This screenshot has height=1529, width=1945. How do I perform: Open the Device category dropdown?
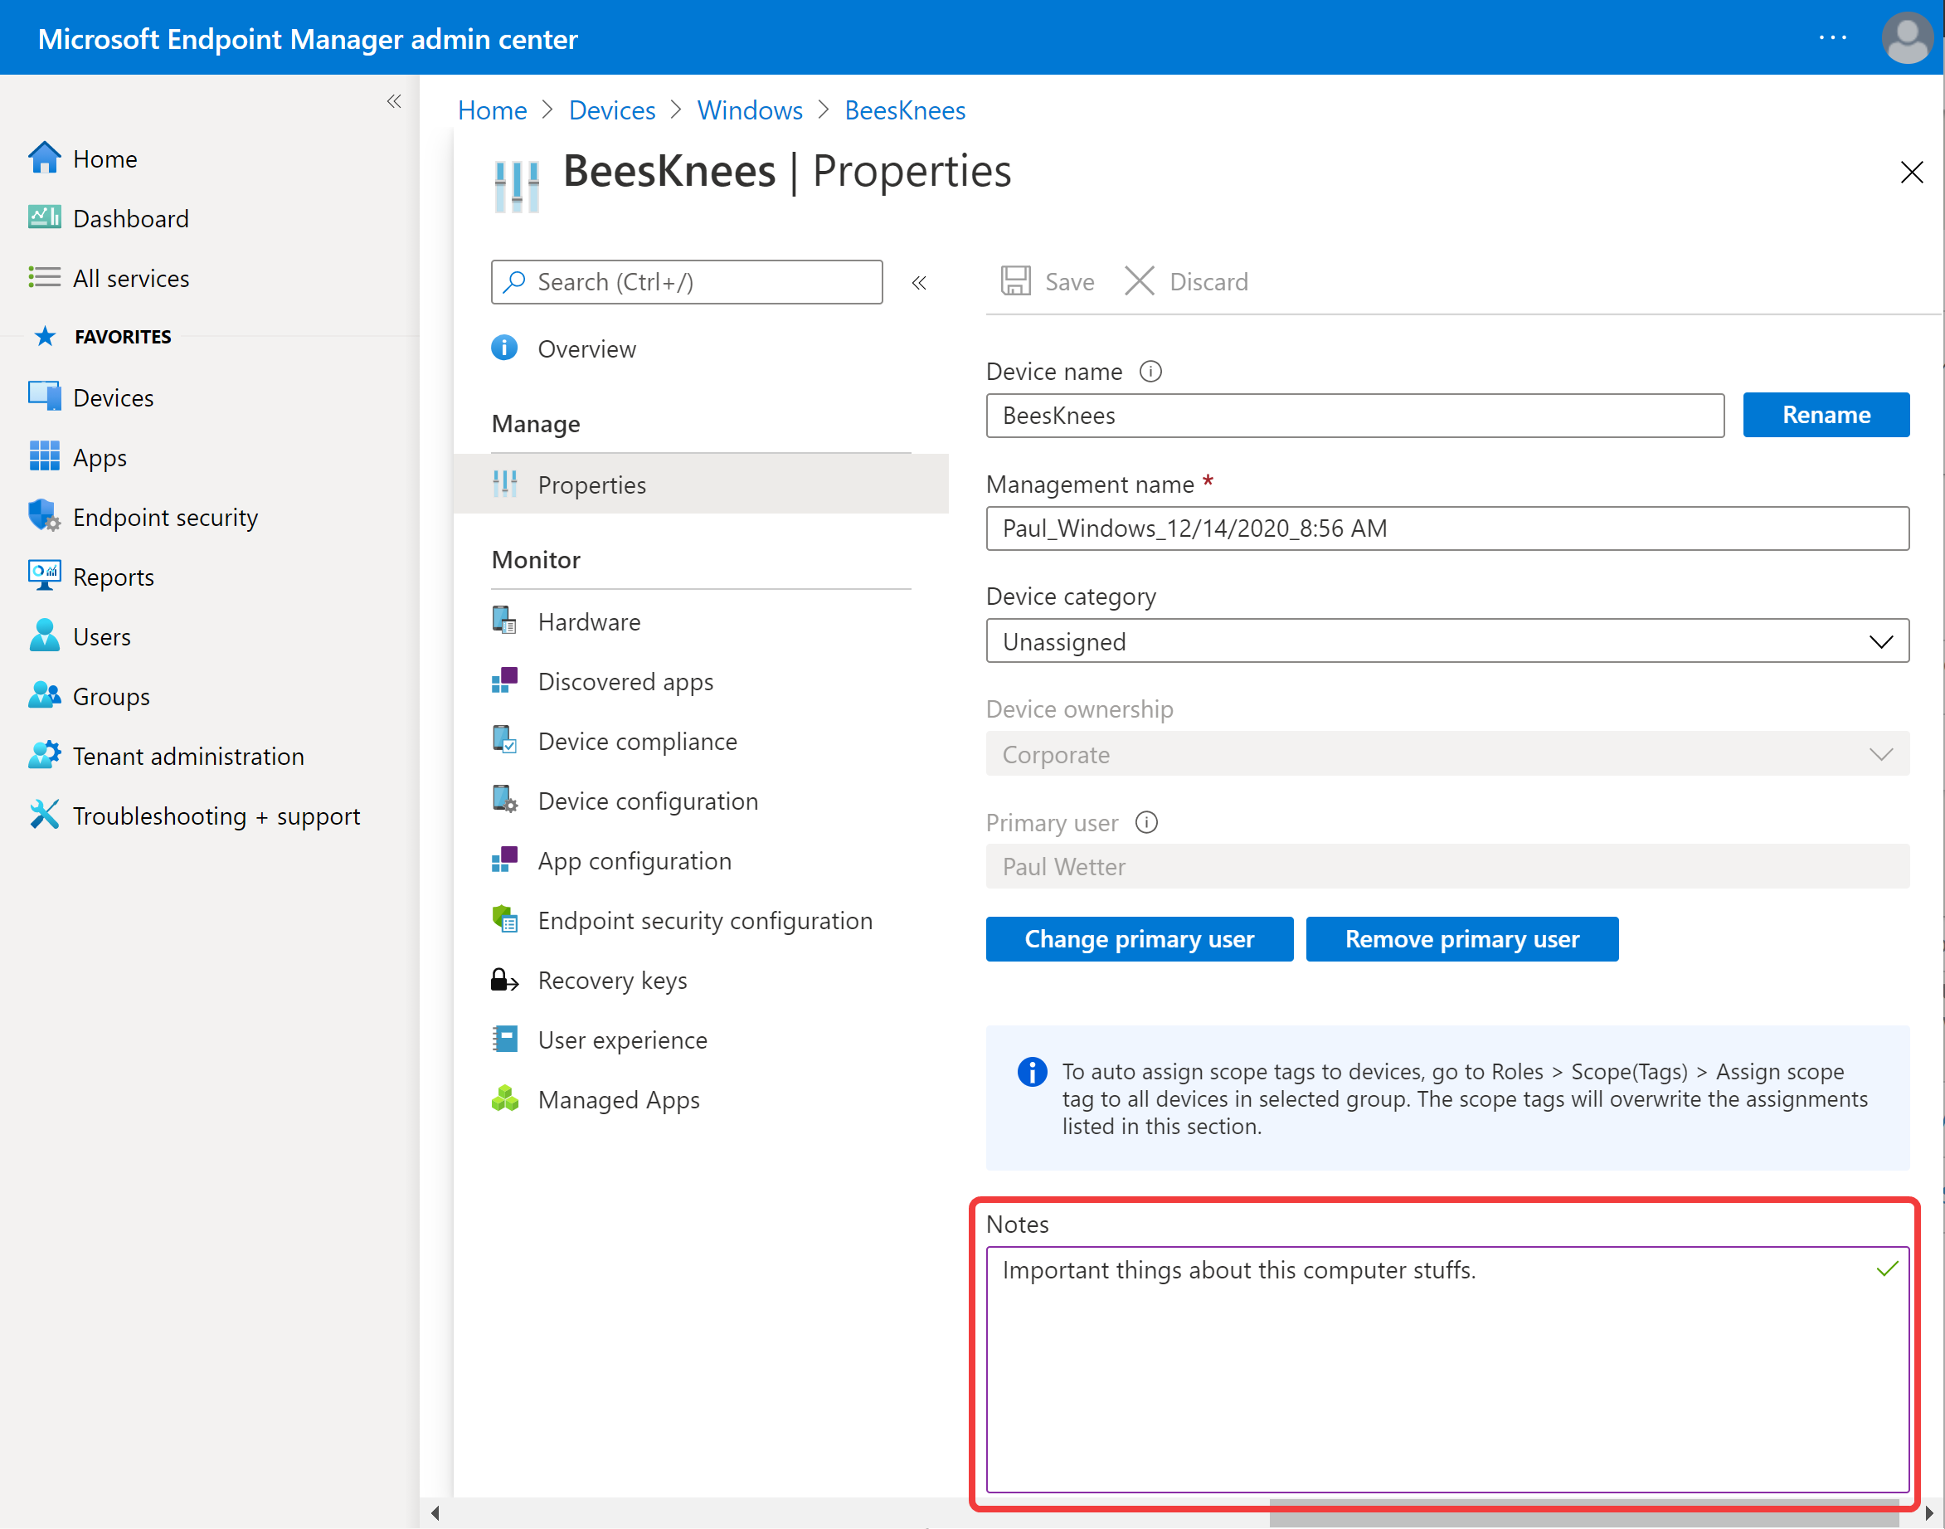[1447, 641]
